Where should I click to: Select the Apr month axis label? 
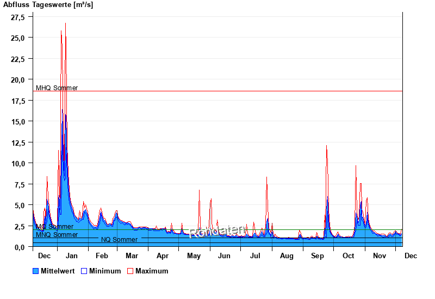click(x=162, y=256)
